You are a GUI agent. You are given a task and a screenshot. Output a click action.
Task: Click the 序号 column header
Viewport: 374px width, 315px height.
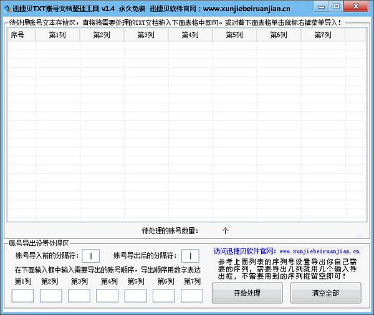click(x=21, y=35)
